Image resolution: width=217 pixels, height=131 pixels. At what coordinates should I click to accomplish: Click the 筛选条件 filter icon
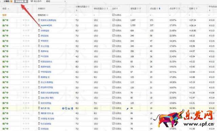click(32, 1)
